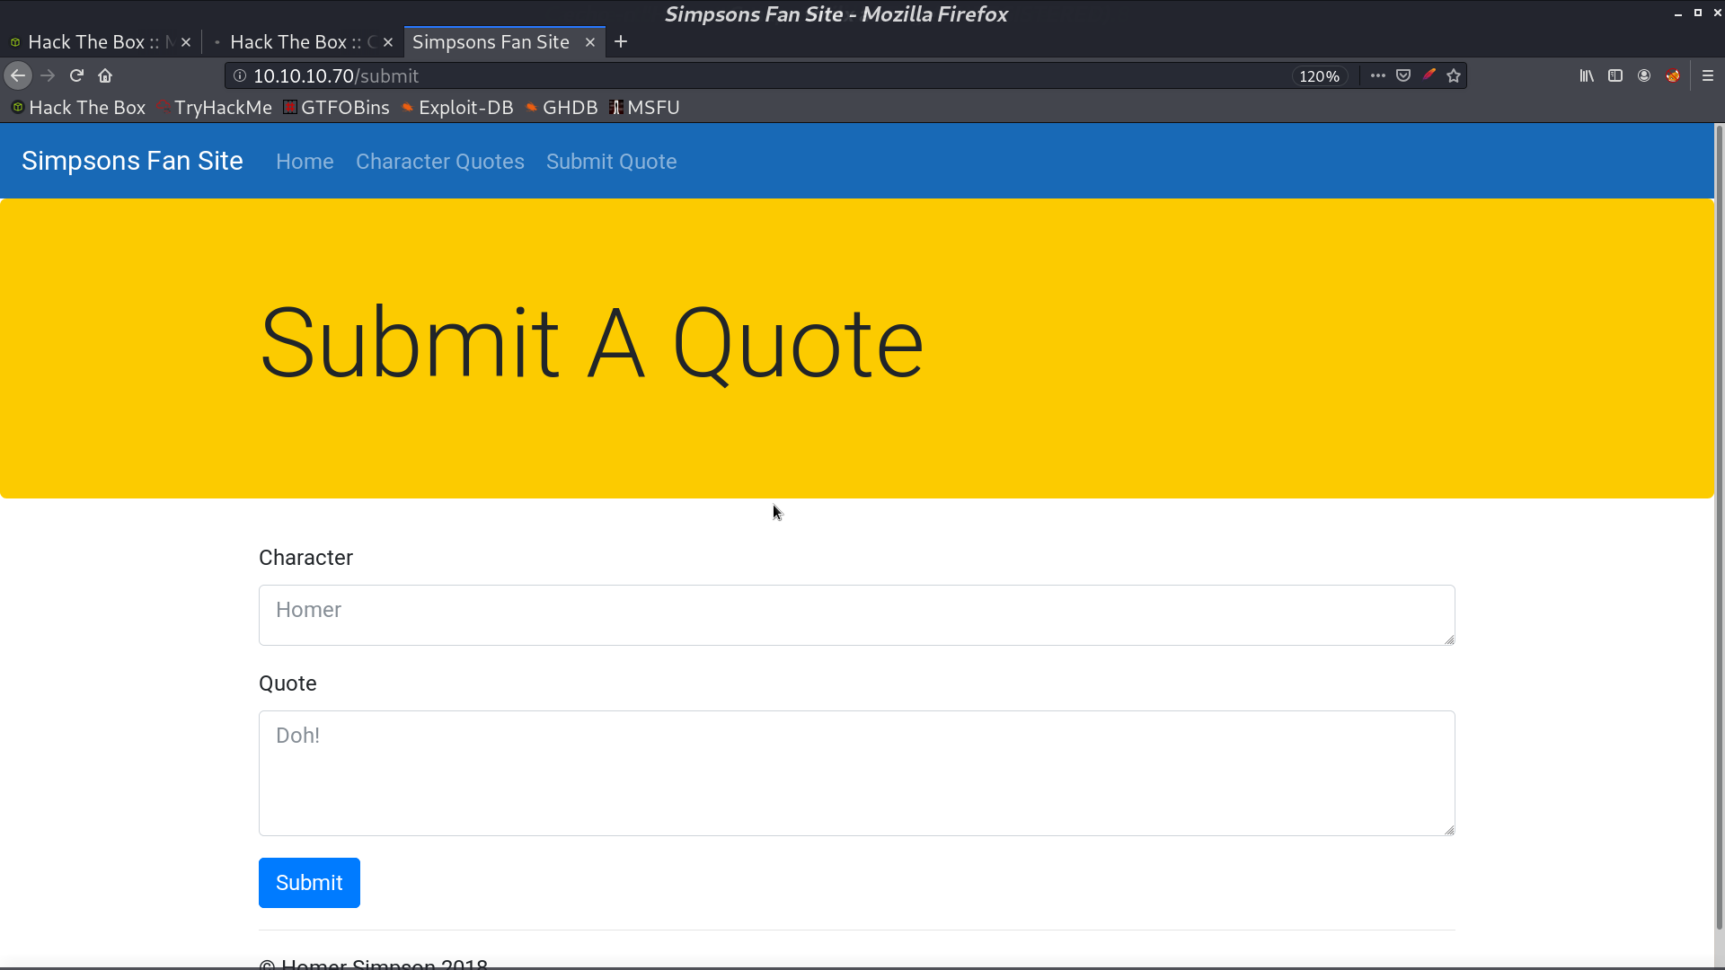The height and width of the screenshot is (970, 1725).
Task: Open GHDB bookmark
Action: click(562, 108)
